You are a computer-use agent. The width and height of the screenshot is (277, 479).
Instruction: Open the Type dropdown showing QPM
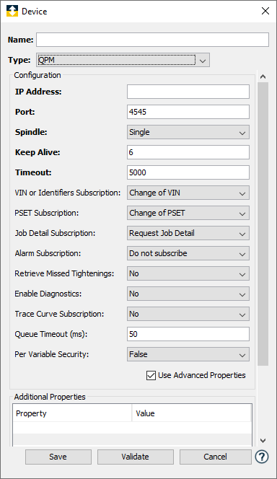[x=123, y=60]
